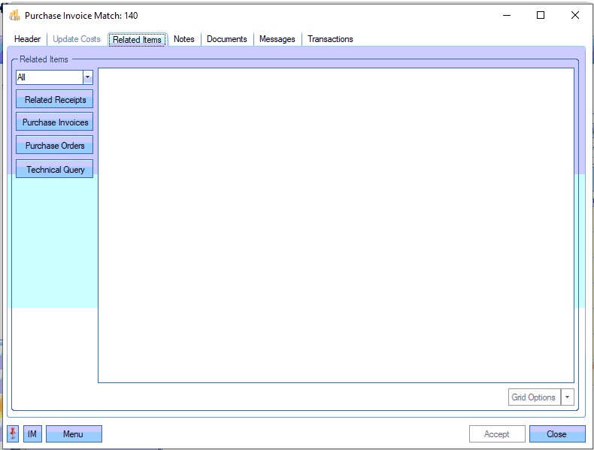Image resolution: width=594 pixels, height=450 pixels.
Task: Open the Documents tab
Action: point(227,39)
